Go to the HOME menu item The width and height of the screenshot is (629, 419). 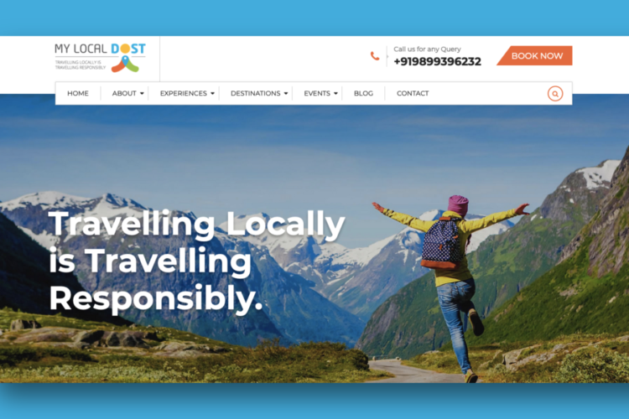click(x=78, y=93)
